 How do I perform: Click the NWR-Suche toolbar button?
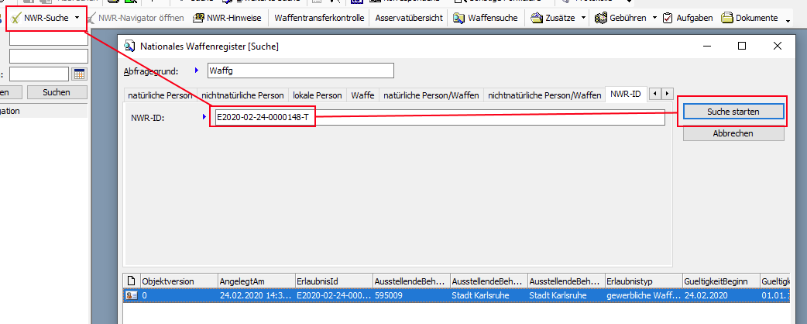(40, 17)
